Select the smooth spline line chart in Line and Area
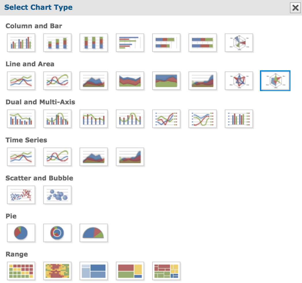The width and height of the screenshot is (302, 283). pos(57,81)
